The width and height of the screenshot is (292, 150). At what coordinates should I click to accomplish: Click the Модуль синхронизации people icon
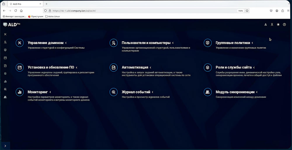[207, 92]
